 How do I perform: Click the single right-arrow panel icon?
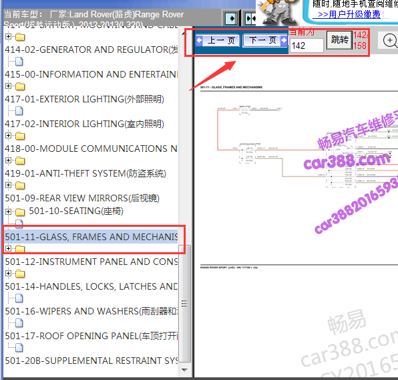pos(231,19)
